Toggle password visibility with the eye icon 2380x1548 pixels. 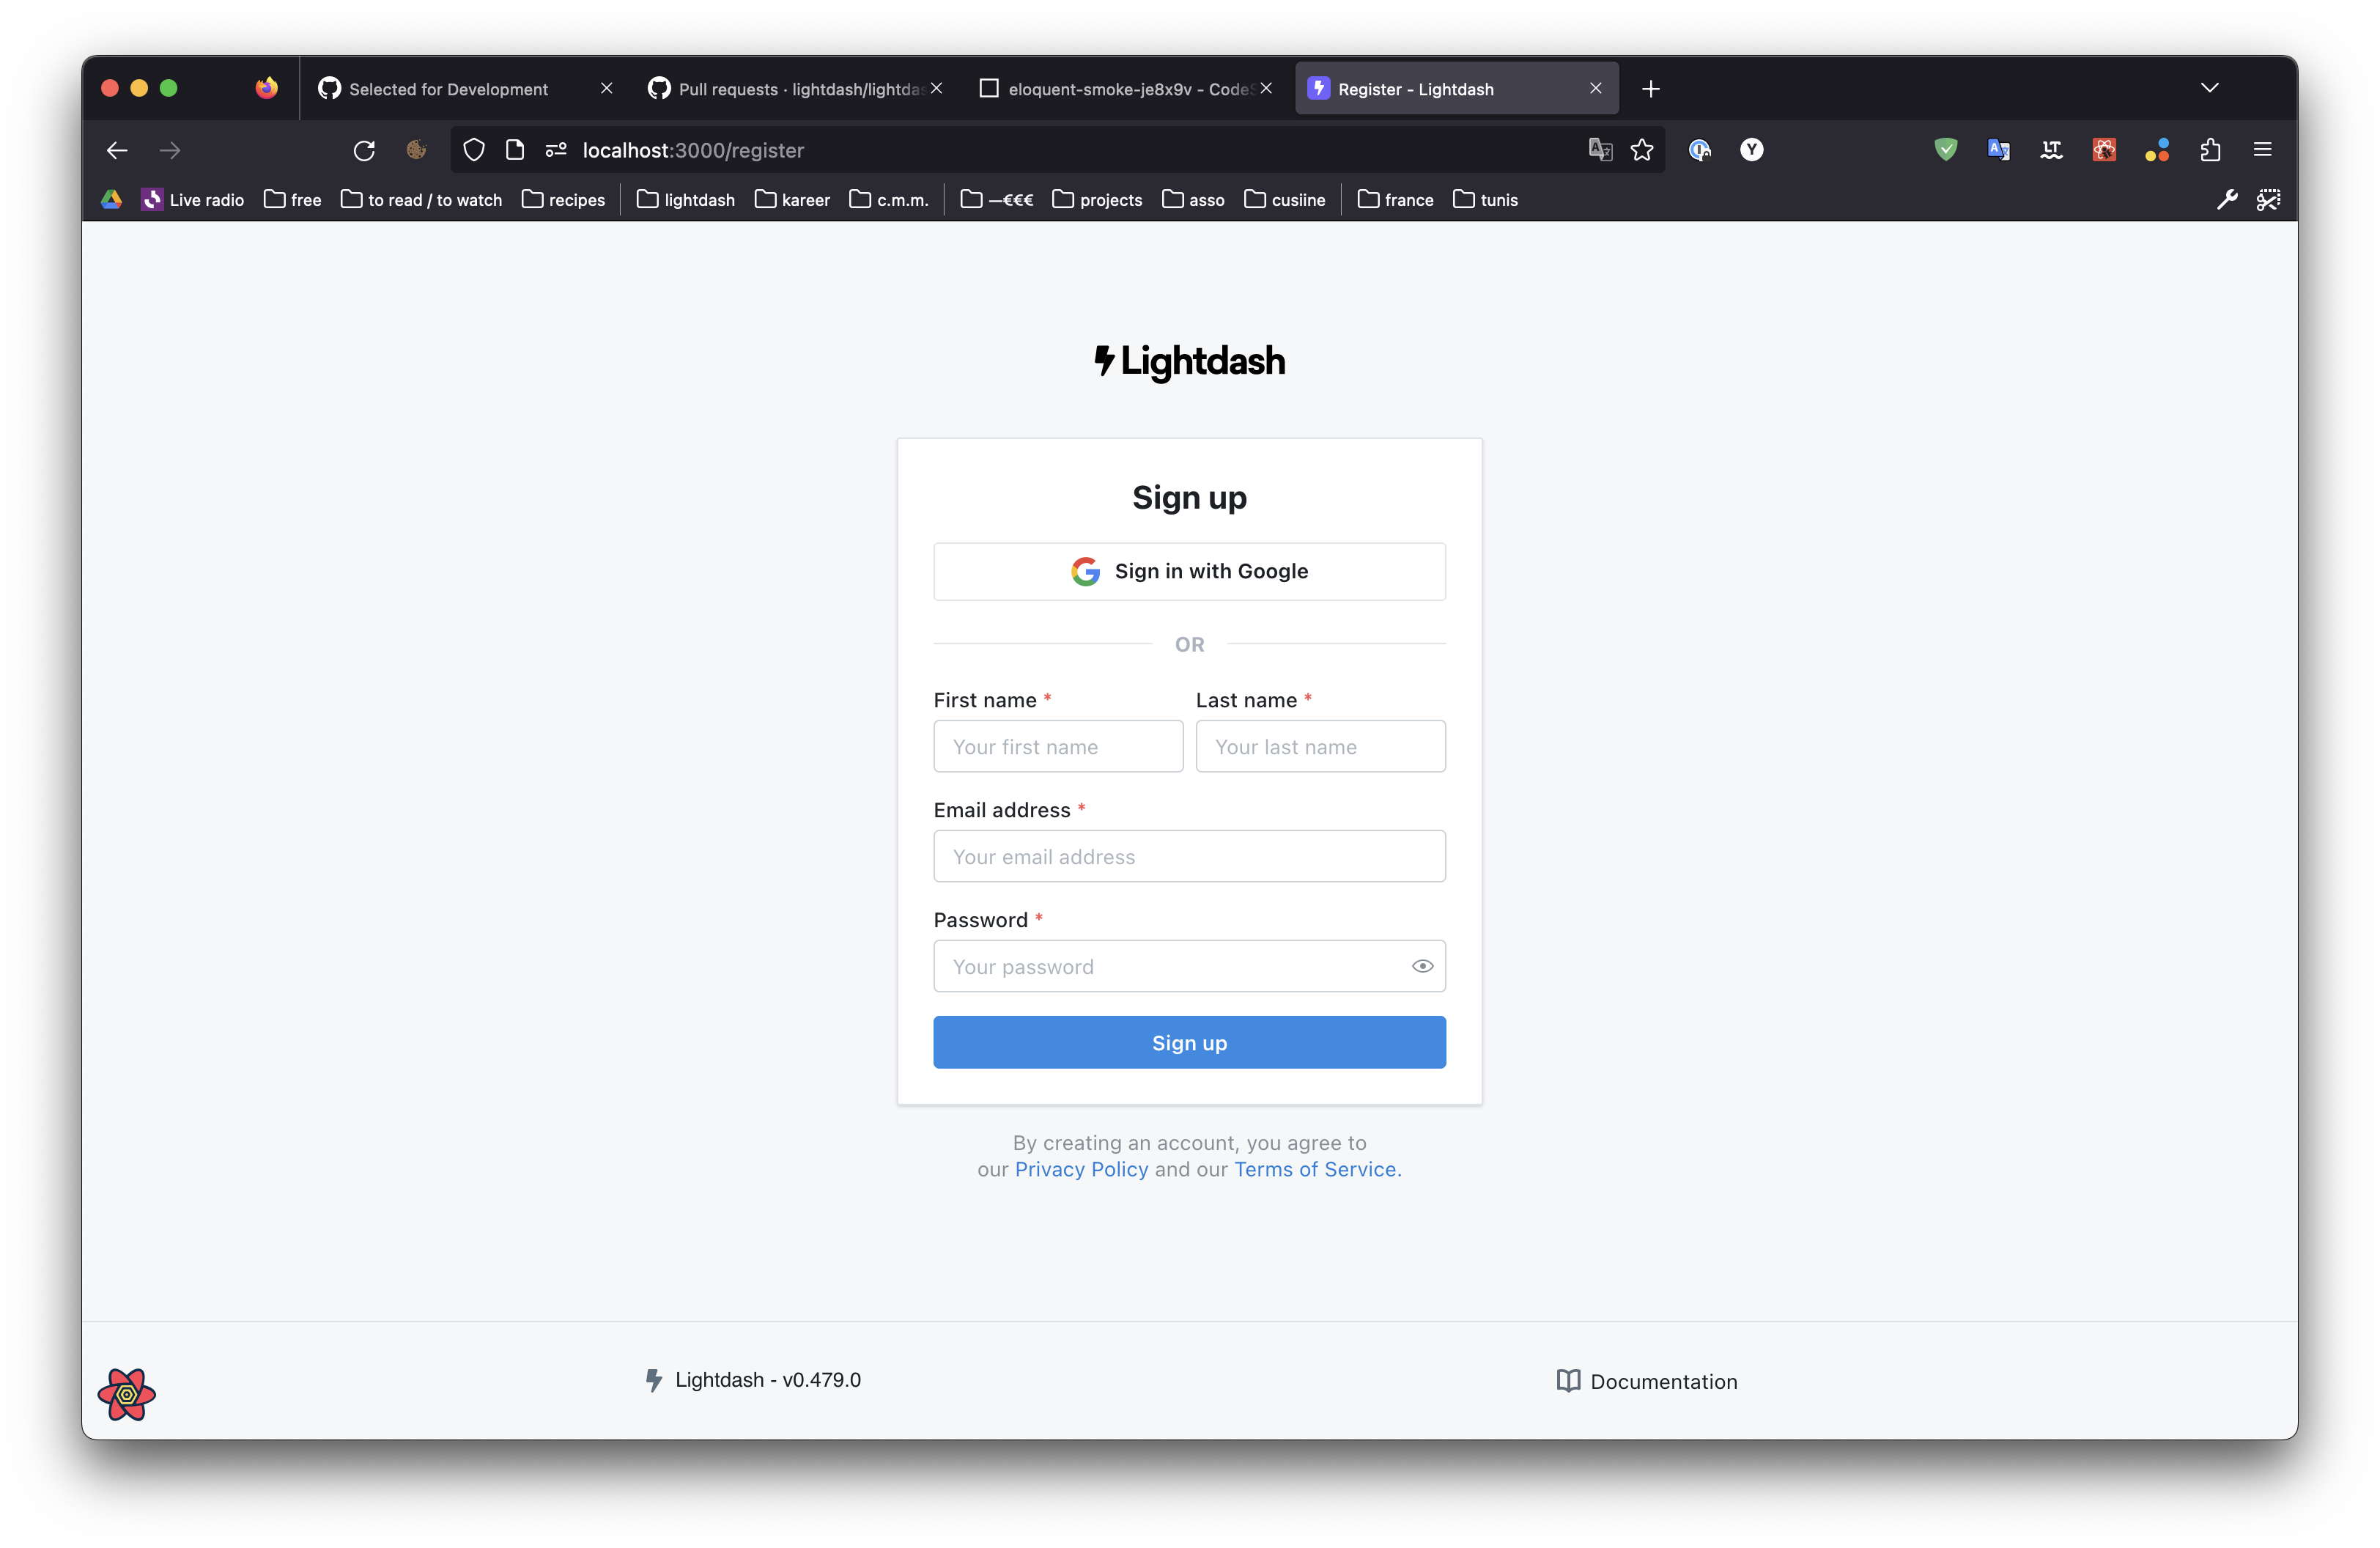click(1422, 966)
